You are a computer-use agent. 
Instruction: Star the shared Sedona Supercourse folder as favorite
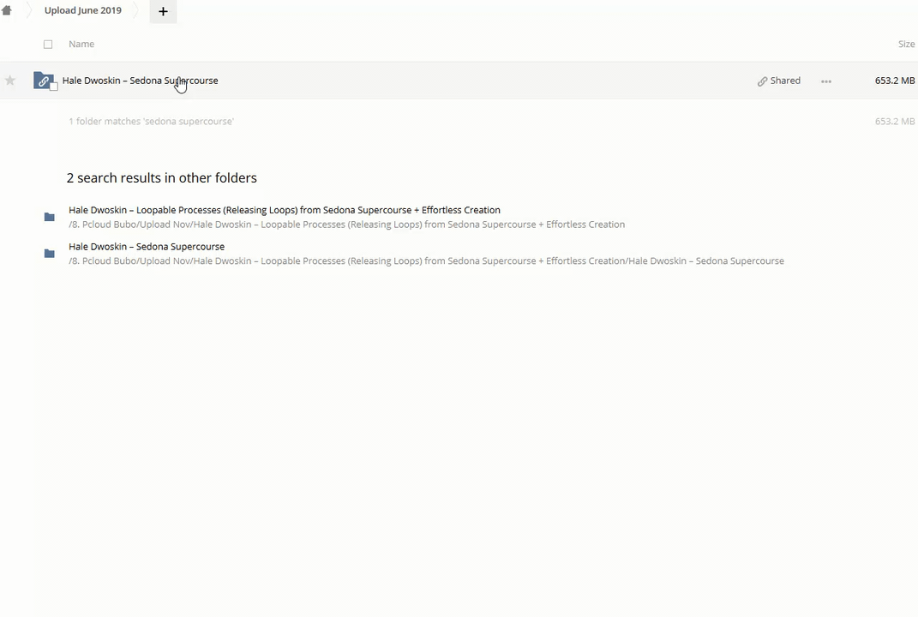click(x=10, y=81)
